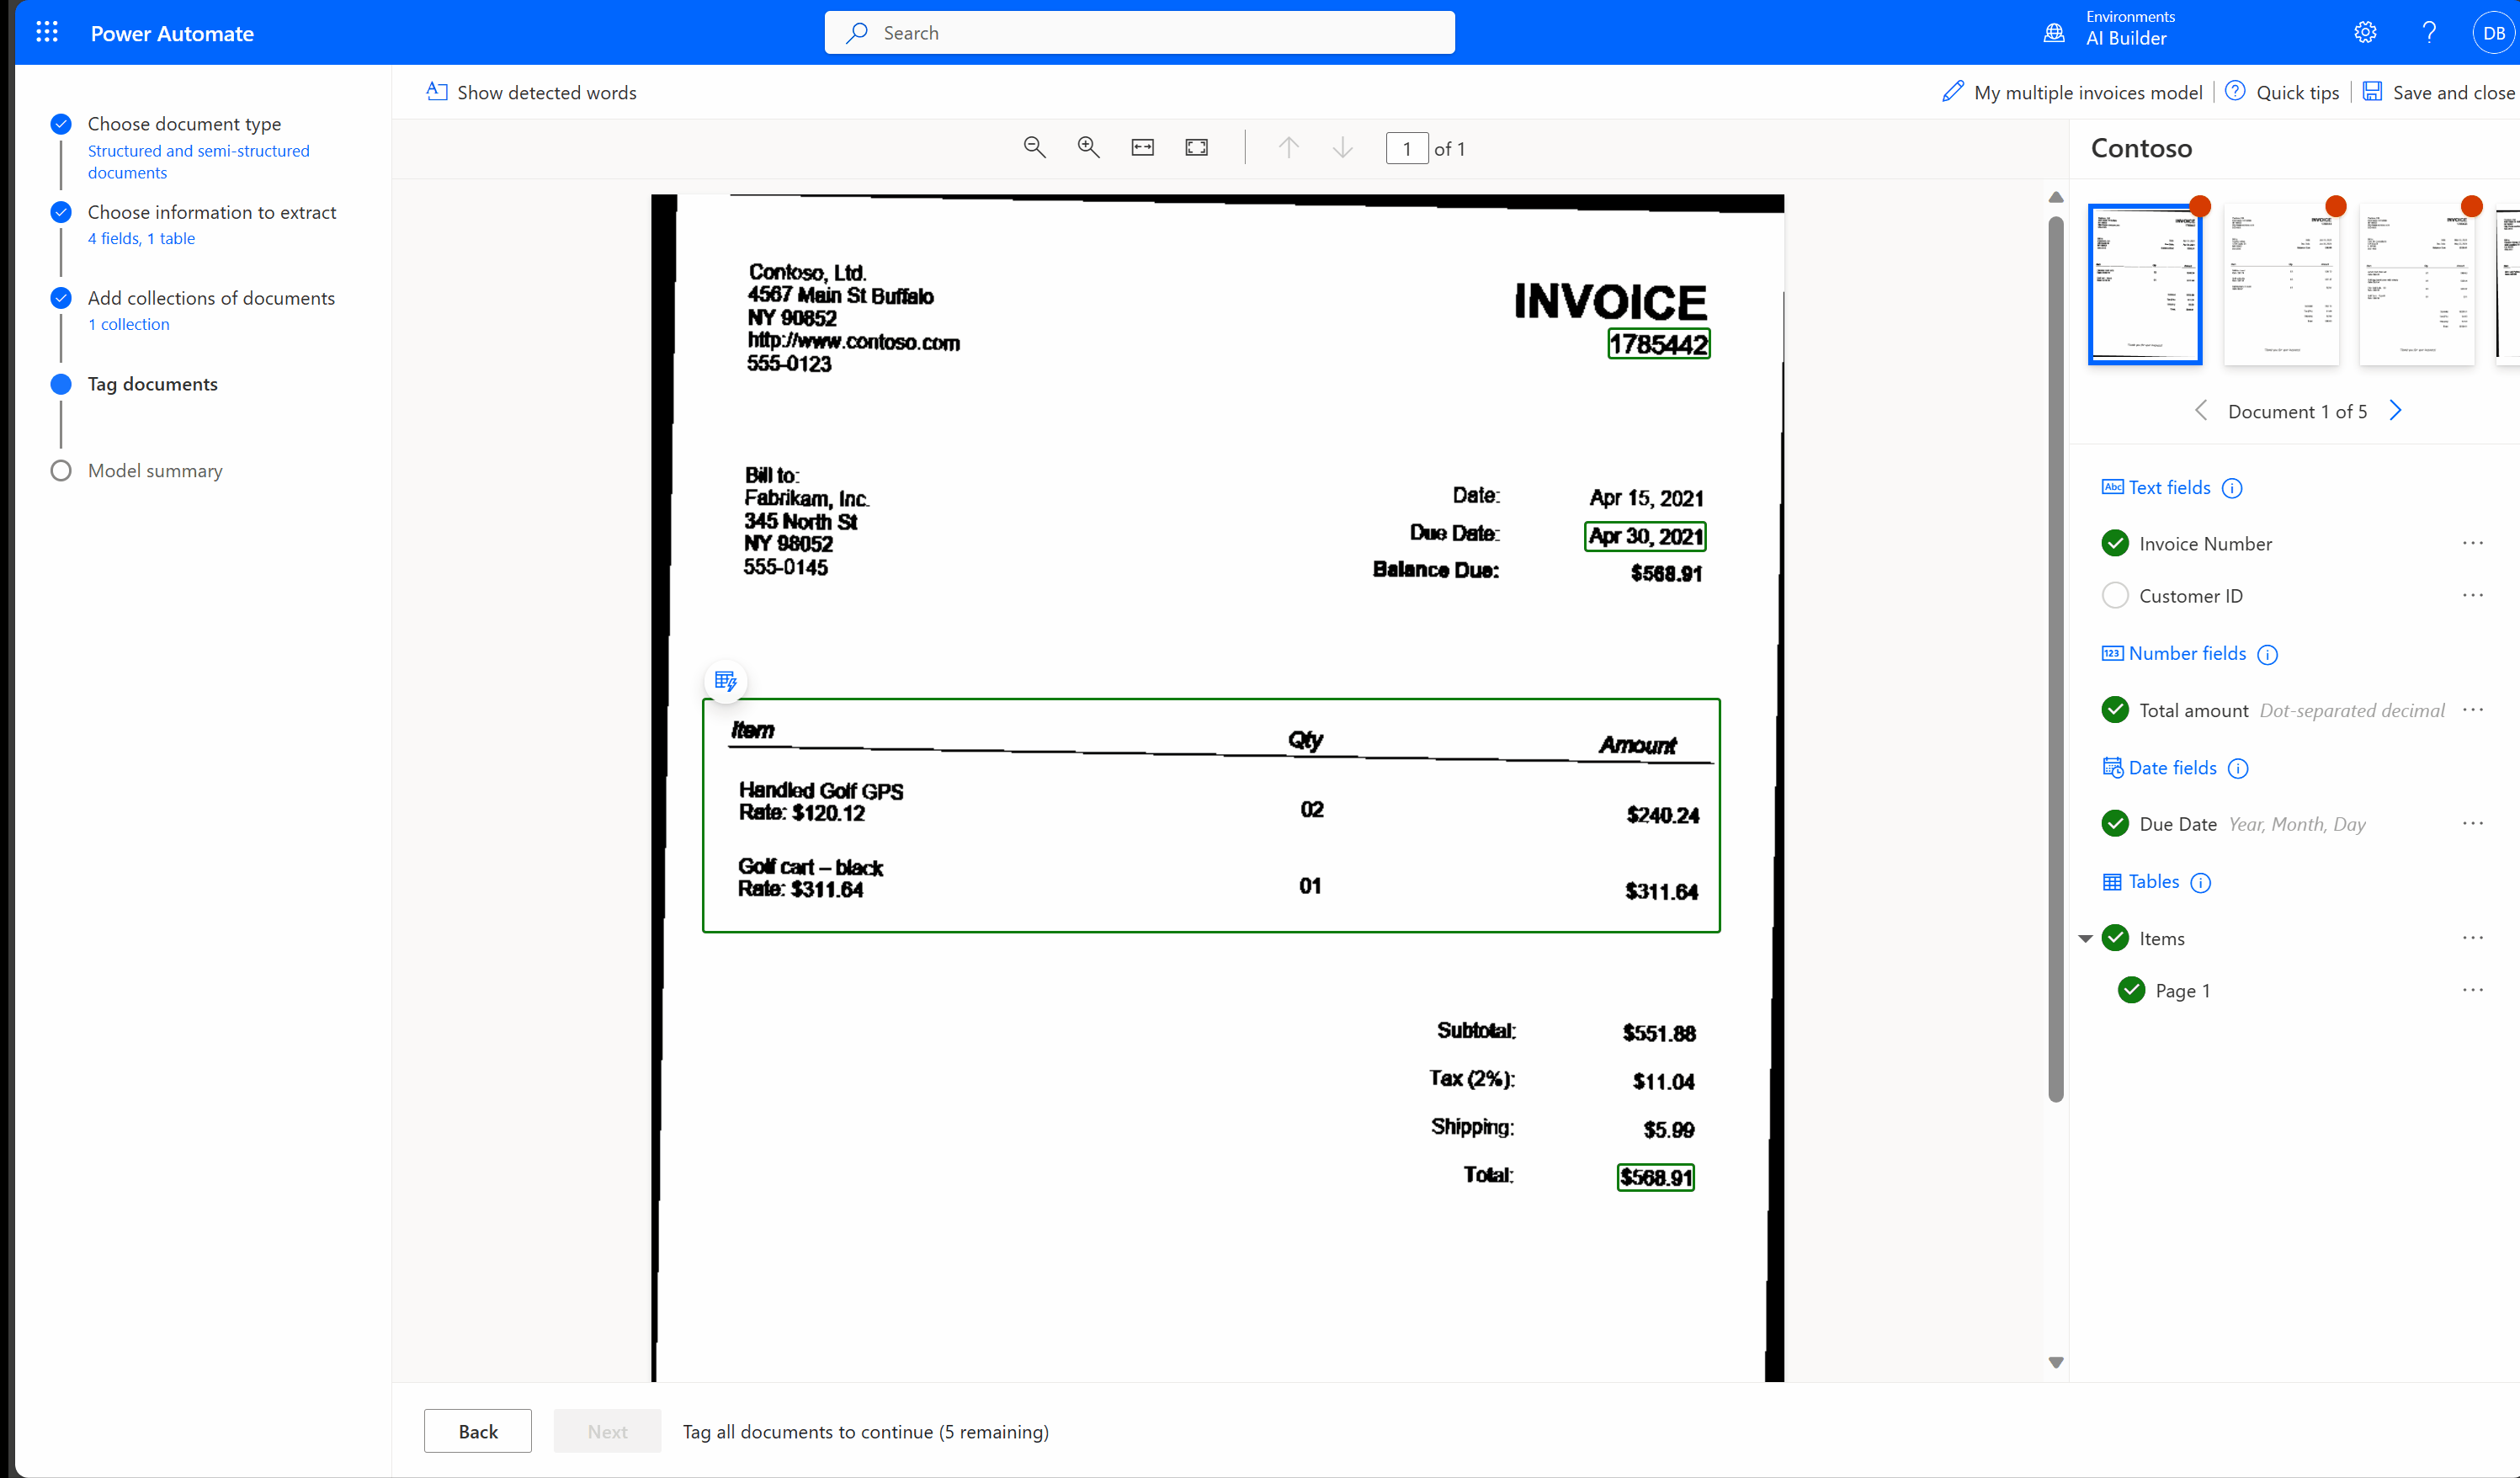Click the Show detected words toggle
This screenshot has width=2520, height=1478.
(x=531, y=92)
